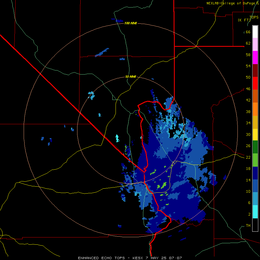This screenshot has height=260, width=260.
Task: Click the bright yellow legend swatch
Action: coord(255,135)
